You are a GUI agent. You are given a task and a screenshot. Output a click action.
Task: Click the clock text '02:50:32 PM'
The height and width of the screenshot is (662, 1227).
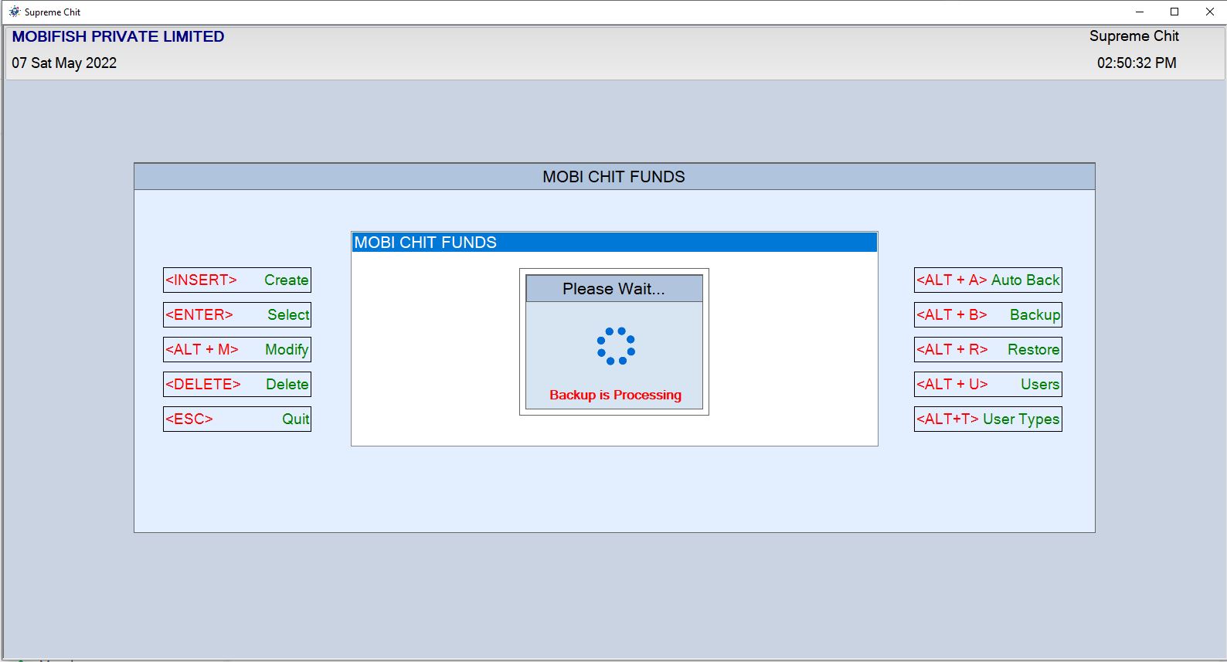click(1137, 63)
